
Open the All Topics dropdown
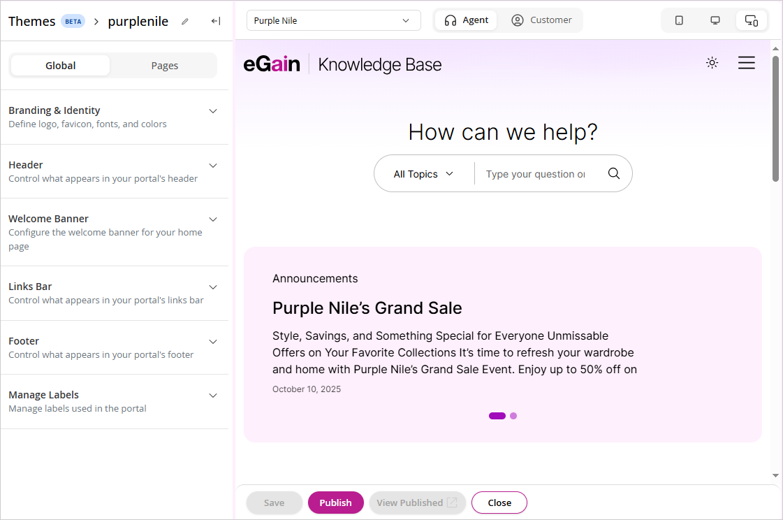pos(423,174)
